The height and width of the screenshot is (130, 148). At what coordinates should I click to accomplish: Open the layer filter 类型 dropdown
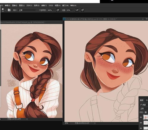click(x=144, y=105)
